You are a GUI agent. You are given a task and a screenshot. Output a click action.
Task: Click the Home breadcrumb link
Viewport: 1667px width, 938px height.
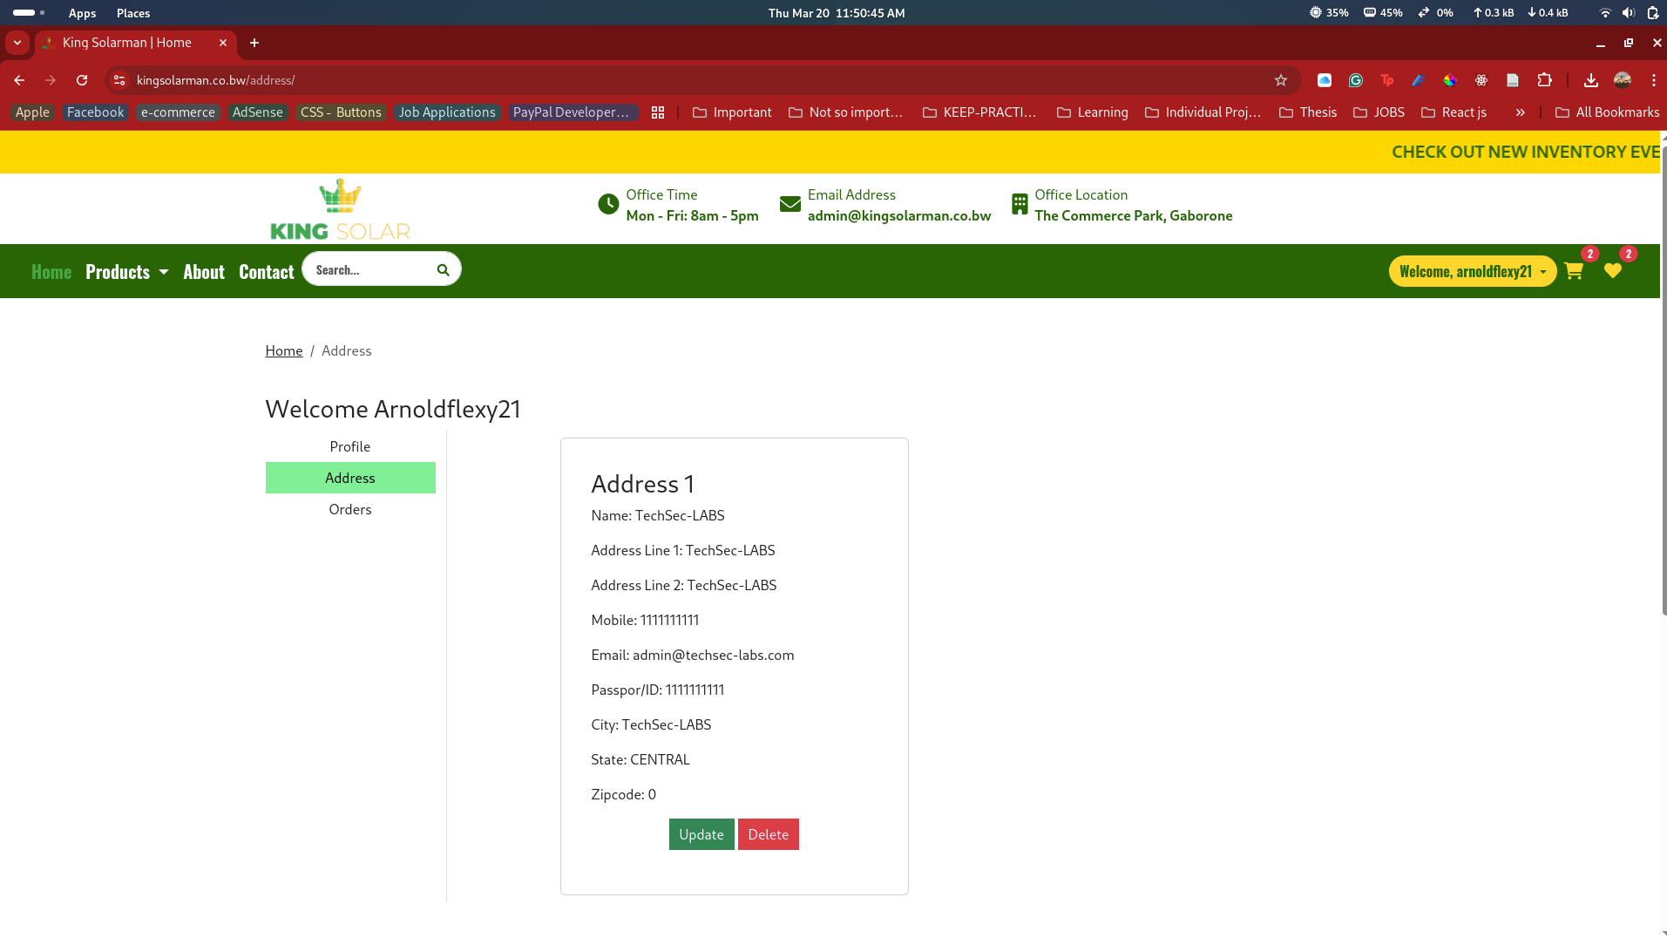pos(283,350)
